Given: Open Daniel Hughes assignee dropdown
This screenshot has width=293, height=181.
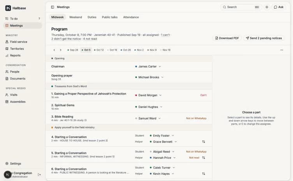Looking at the screenshot, I should coord(149,107).
